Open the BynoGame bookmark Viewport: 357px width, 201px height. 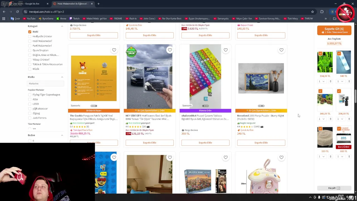(x=46, y=18)
